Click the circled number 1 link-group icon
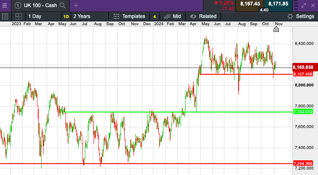This screenshot has height=175, width=318. coord(18,5)
